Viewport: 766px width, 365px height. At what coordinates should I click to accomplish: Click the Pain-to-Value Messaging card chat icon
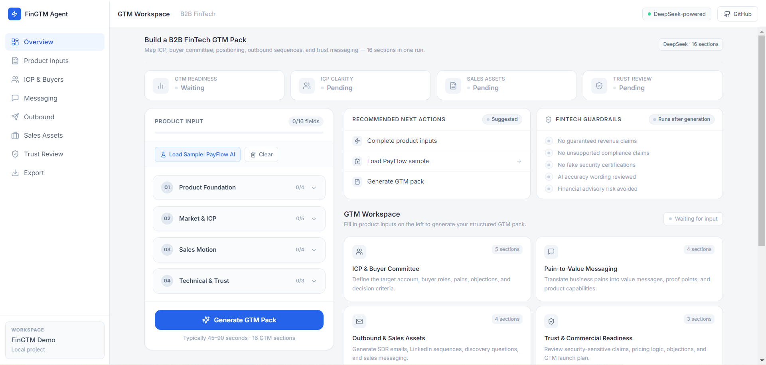551,252
